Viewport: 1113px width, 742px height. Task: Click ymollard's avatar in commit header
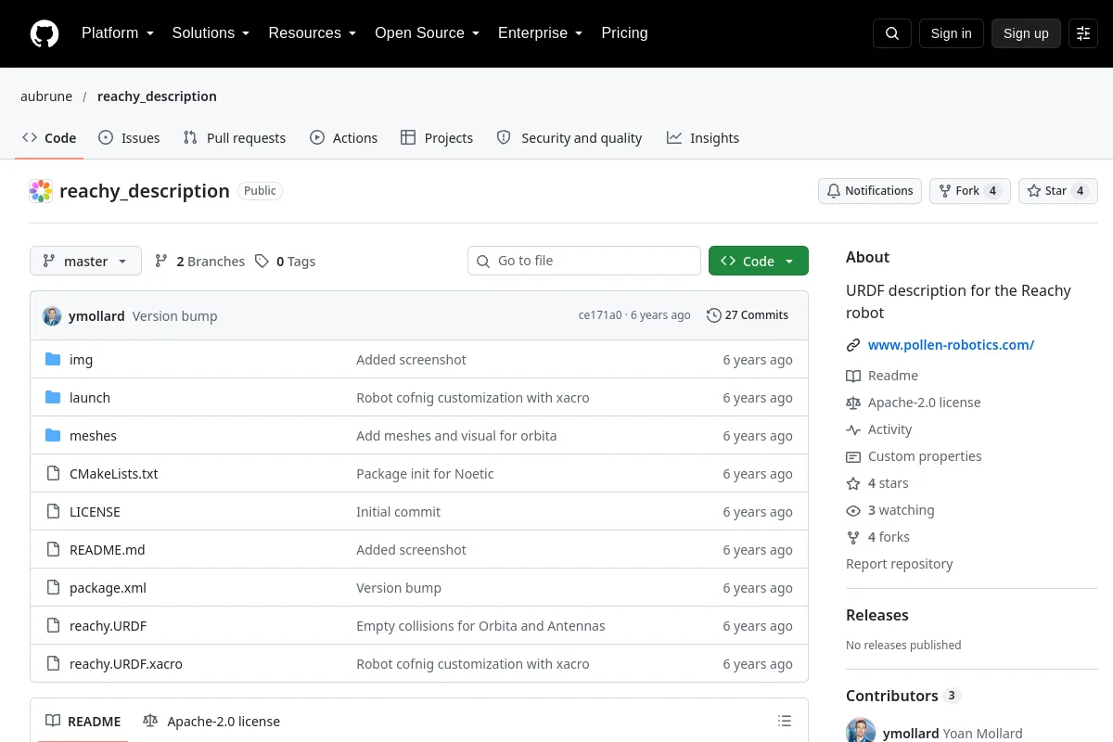click(x=52, y=315)
